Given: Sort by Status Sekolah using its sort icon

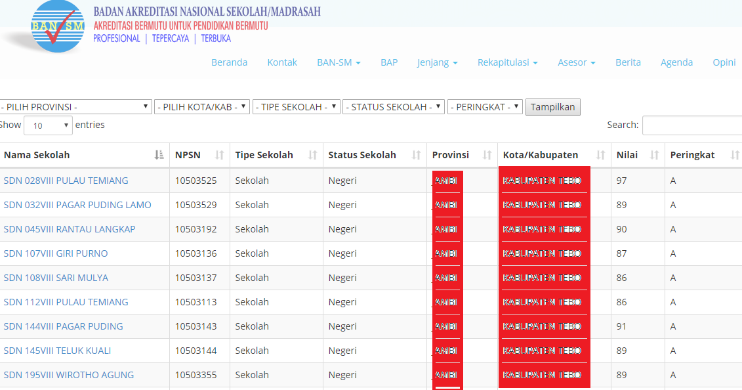Looking at the screenshot, I should point(416,155).
